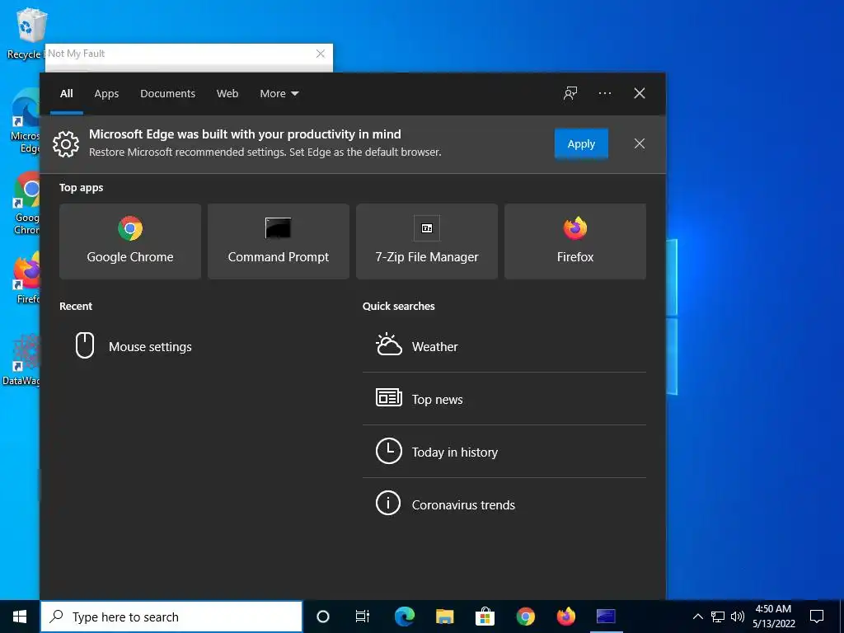844x633 pixels.
Task: Choose the Today in history quick search
Action: [x=504, y=452]
